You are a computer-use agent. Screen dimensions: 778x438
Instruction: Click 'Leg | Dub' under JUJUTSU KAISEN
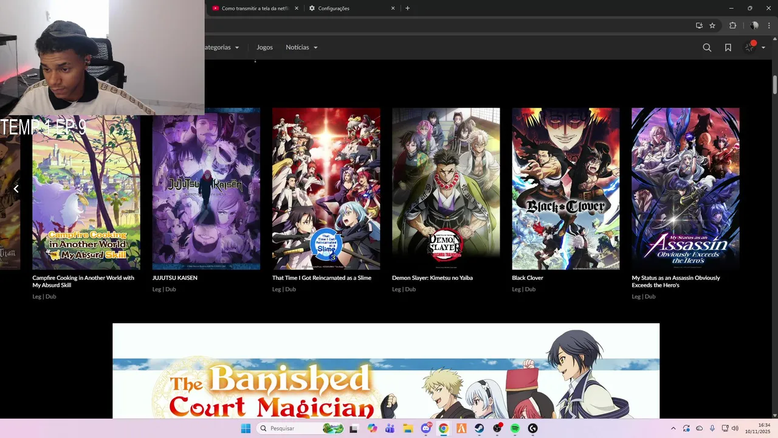coord(164,290)
